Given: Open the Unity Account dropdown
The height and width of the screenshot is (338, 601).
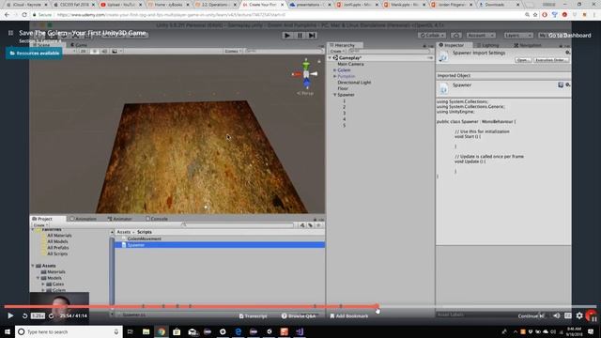Looking at the screenshot, I should 480,36.
